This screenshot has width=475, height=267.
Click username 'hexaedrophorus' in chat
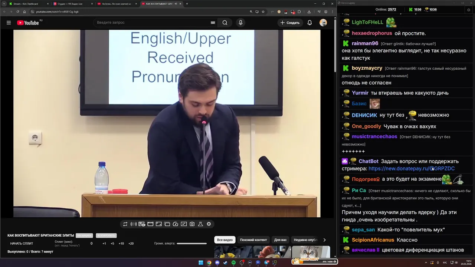(x=372, y=33)
